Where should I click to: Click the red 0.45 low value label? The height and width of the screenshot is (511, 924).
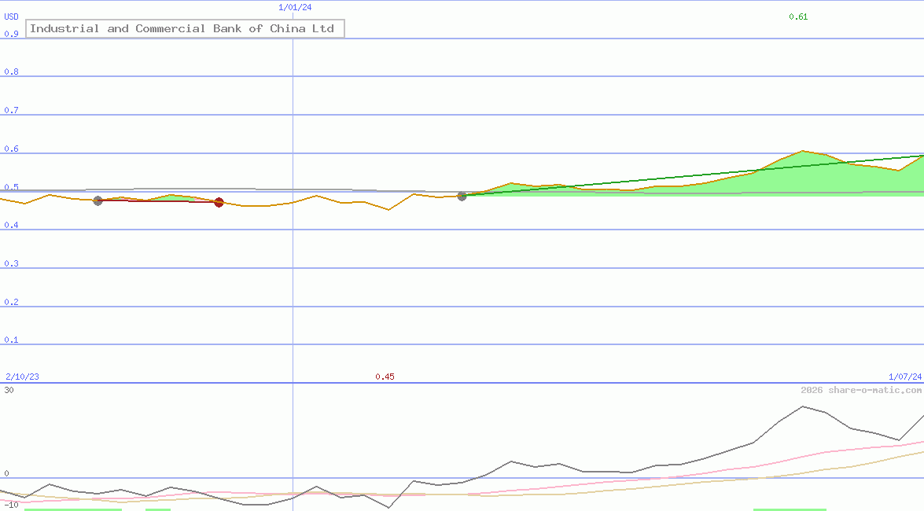coord(385,377)
